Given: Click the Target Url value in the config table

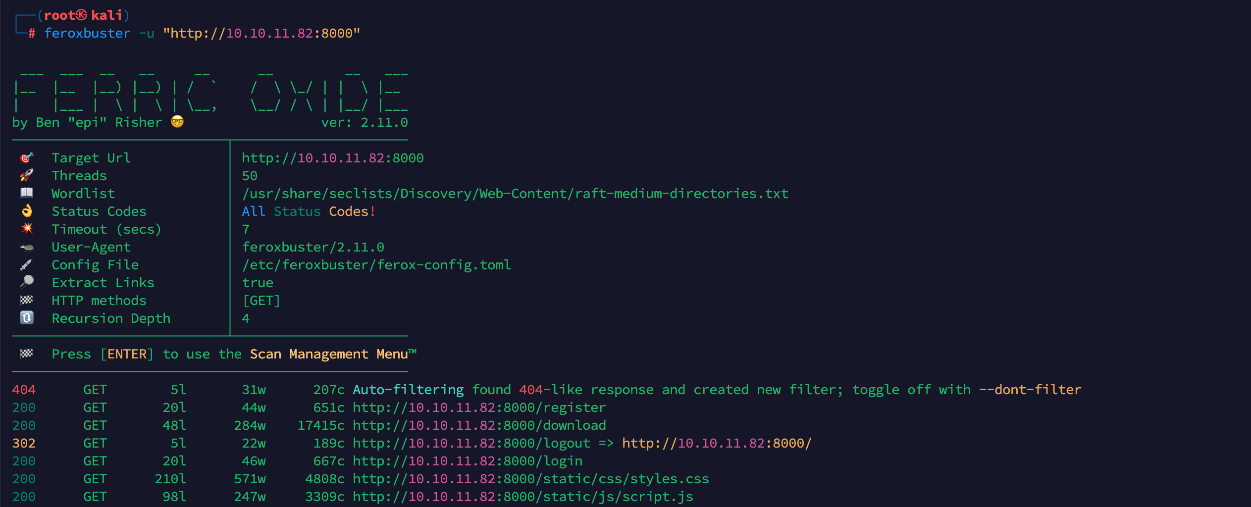Looking at the screenshot, I should click(x=333, y=158).
